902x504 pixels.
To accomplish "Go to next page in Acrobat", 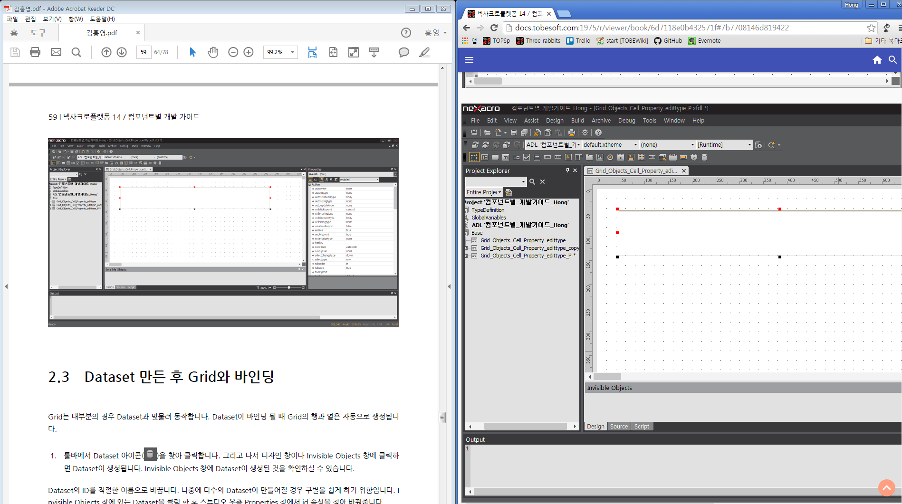I will pos(122,52).
